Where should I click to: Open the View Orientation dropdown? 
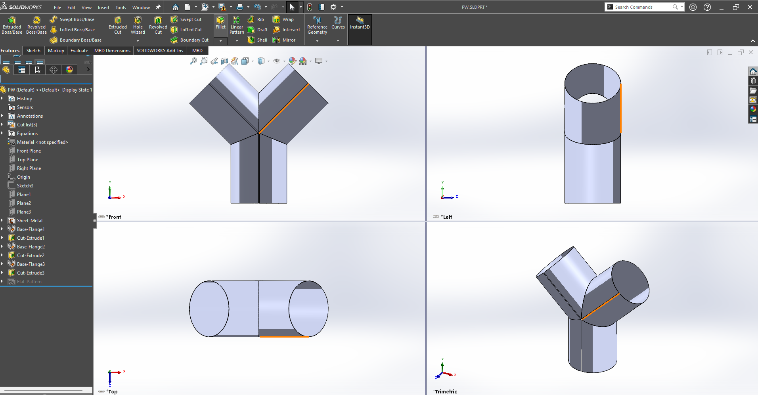click(253, 61)
